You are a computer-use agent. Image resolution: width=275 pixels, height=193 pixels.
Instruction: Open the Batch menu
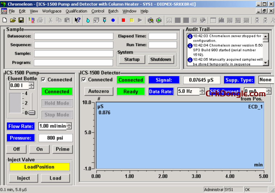point(113,11)
